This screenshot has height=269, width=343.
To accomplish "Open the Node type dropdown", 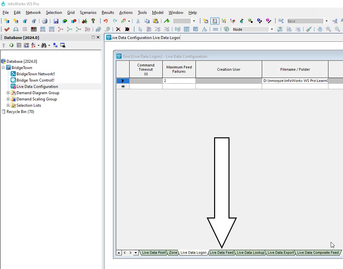I will pos(271,29).
